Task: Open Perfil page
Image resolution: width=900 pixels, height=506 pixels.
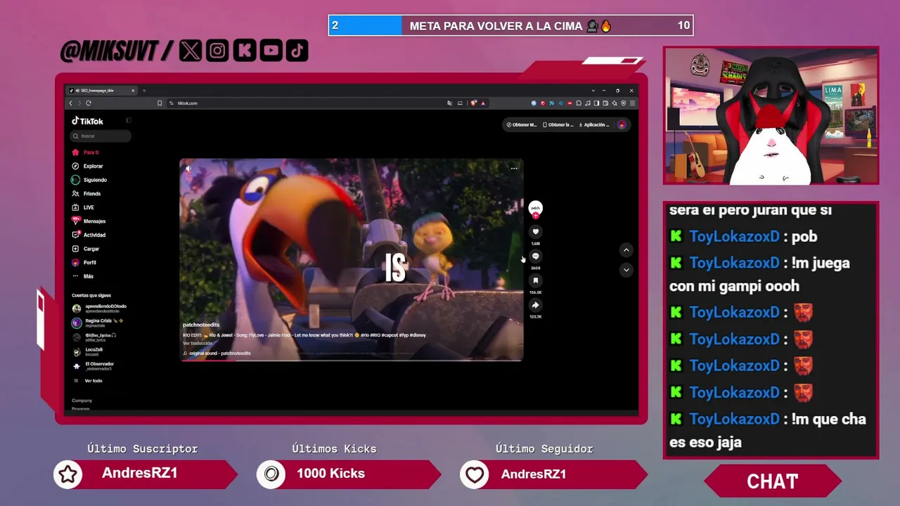Action: click(x=84, y=263)
